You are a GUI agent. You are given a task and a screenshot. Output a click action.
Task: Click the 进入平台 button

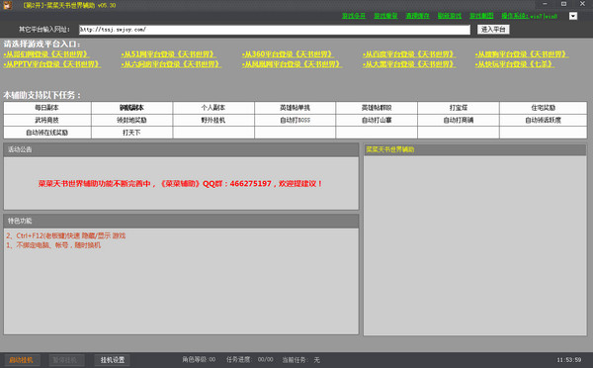[x=493, y=30]
